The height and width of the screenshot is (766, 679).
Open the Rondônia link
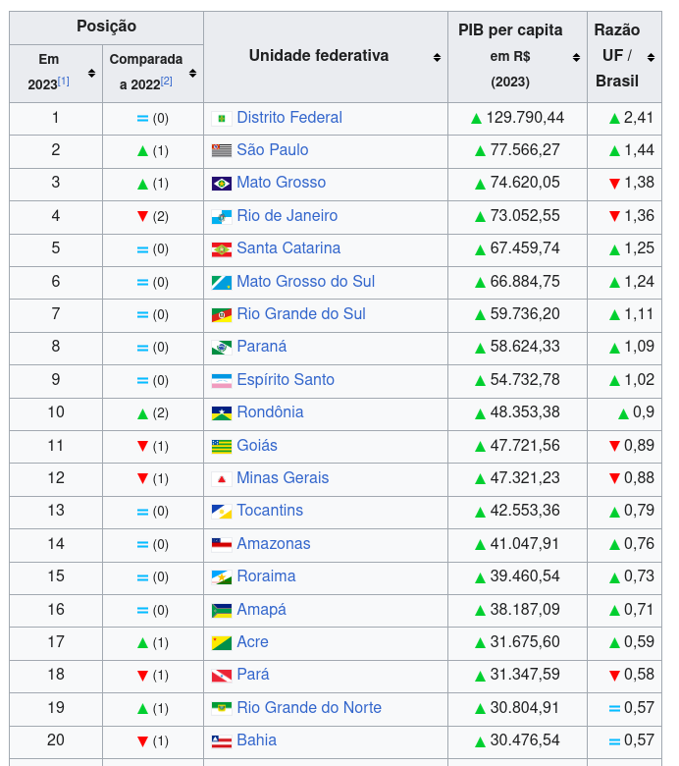tap(270, 412)
